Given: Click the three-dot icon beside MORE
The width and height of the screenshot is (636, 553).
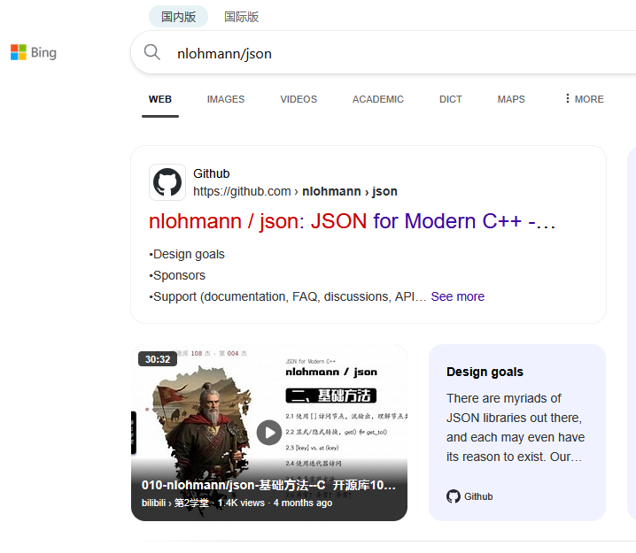Looking at the screenshot, I should pos(567,99).
